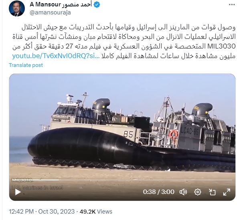Play the video with the play button
The width and height of the screenshot is (237, 220).
[x=18, y=192]
